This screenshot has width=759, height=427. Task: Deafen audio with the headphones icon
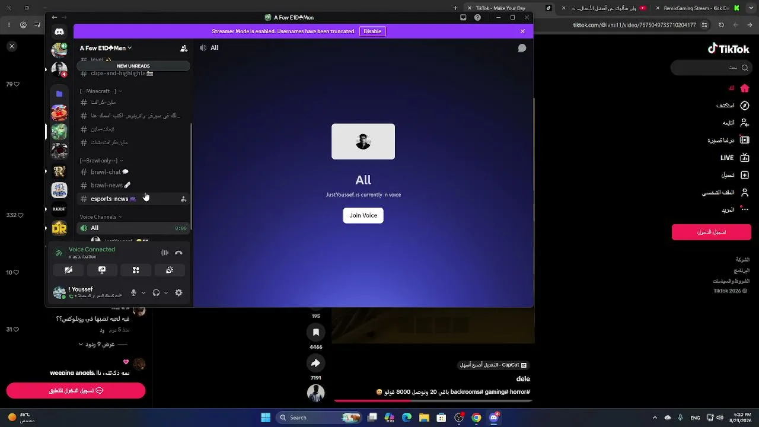click(x=156, y=293)
